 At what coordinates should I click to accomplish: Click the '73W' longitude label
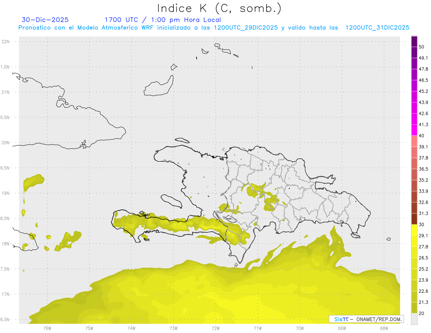[x=173, y=328]
